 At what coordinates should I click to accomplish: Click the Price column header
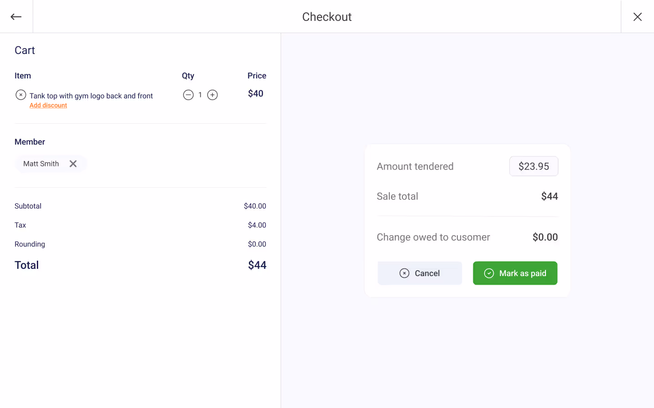(257, 76)
